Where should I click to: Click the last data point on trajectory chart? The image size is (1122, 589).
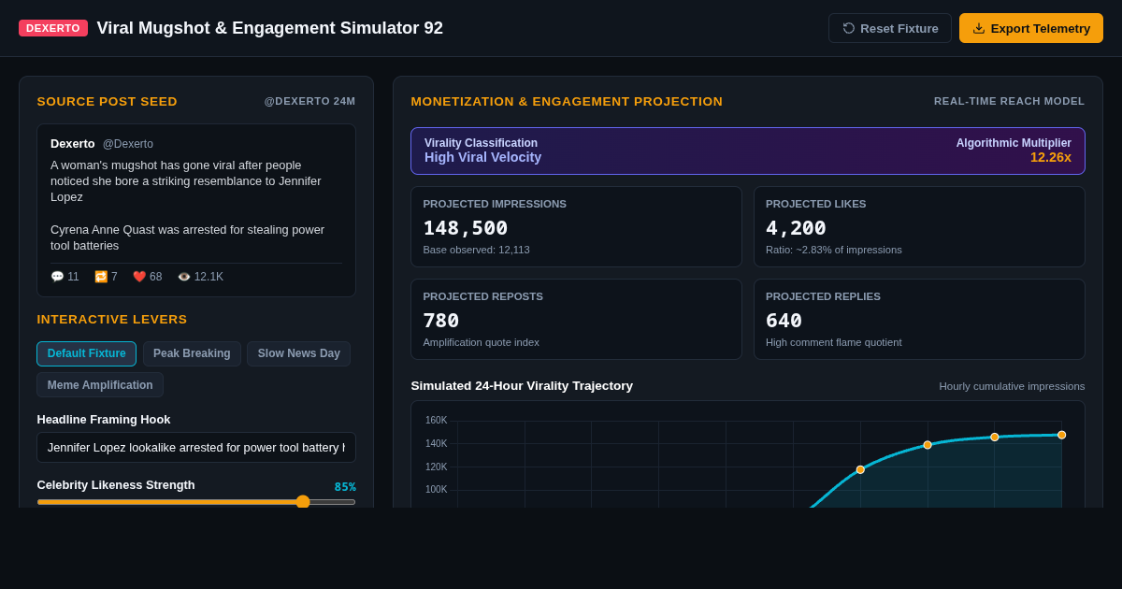click(x=1061, y=435)
